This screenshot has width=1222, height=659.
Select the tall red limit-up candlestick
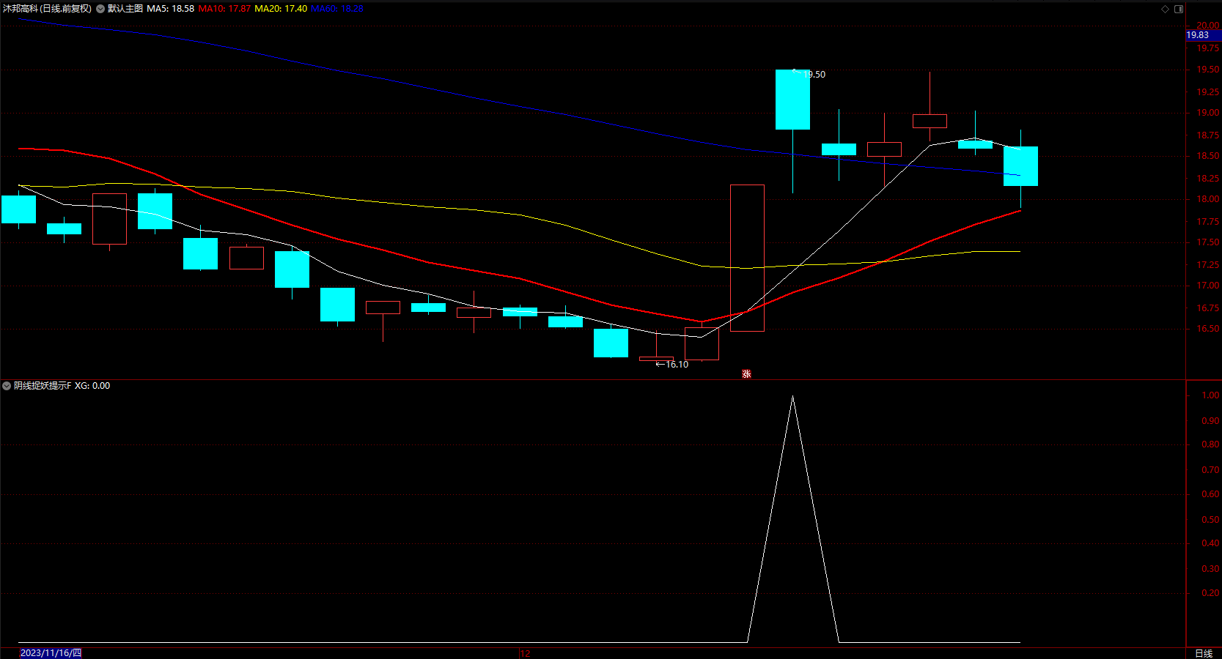(x=747, y=258)
